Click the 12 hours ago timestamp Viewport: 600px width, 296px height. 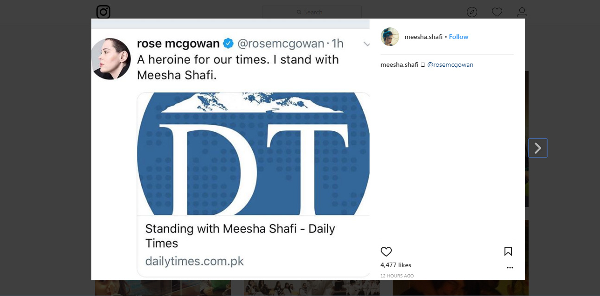[x=397, y=276]
